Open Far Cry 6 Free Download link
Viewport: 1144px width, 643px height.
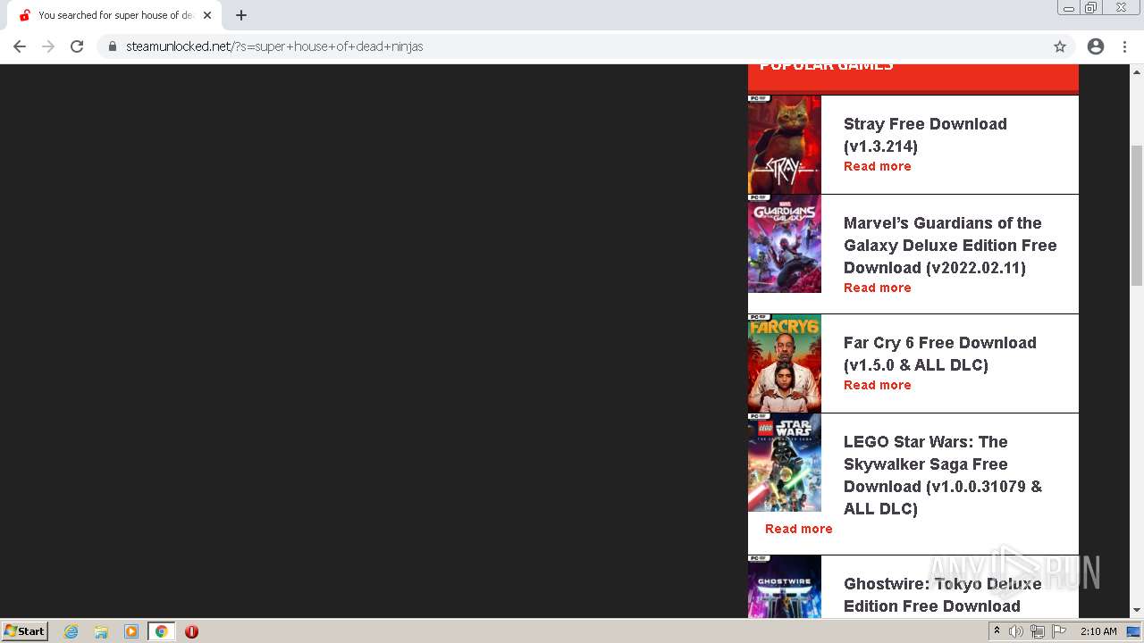coord(940,354)
